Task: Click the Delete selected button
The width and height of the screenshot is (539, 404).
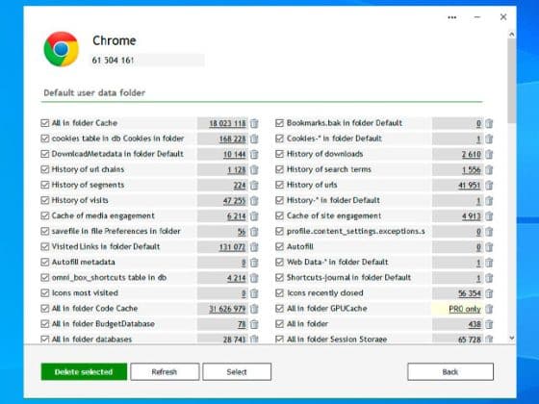Action: 84,371
